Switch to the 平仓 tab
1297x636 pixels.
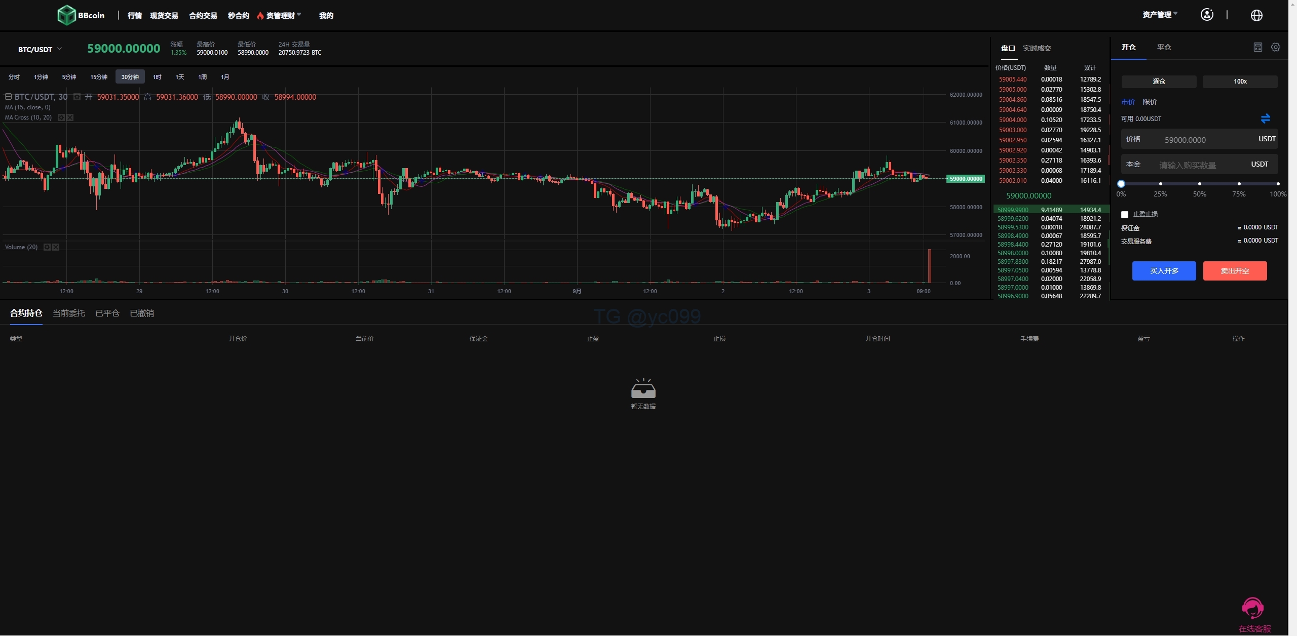(x=1164, y=47)
